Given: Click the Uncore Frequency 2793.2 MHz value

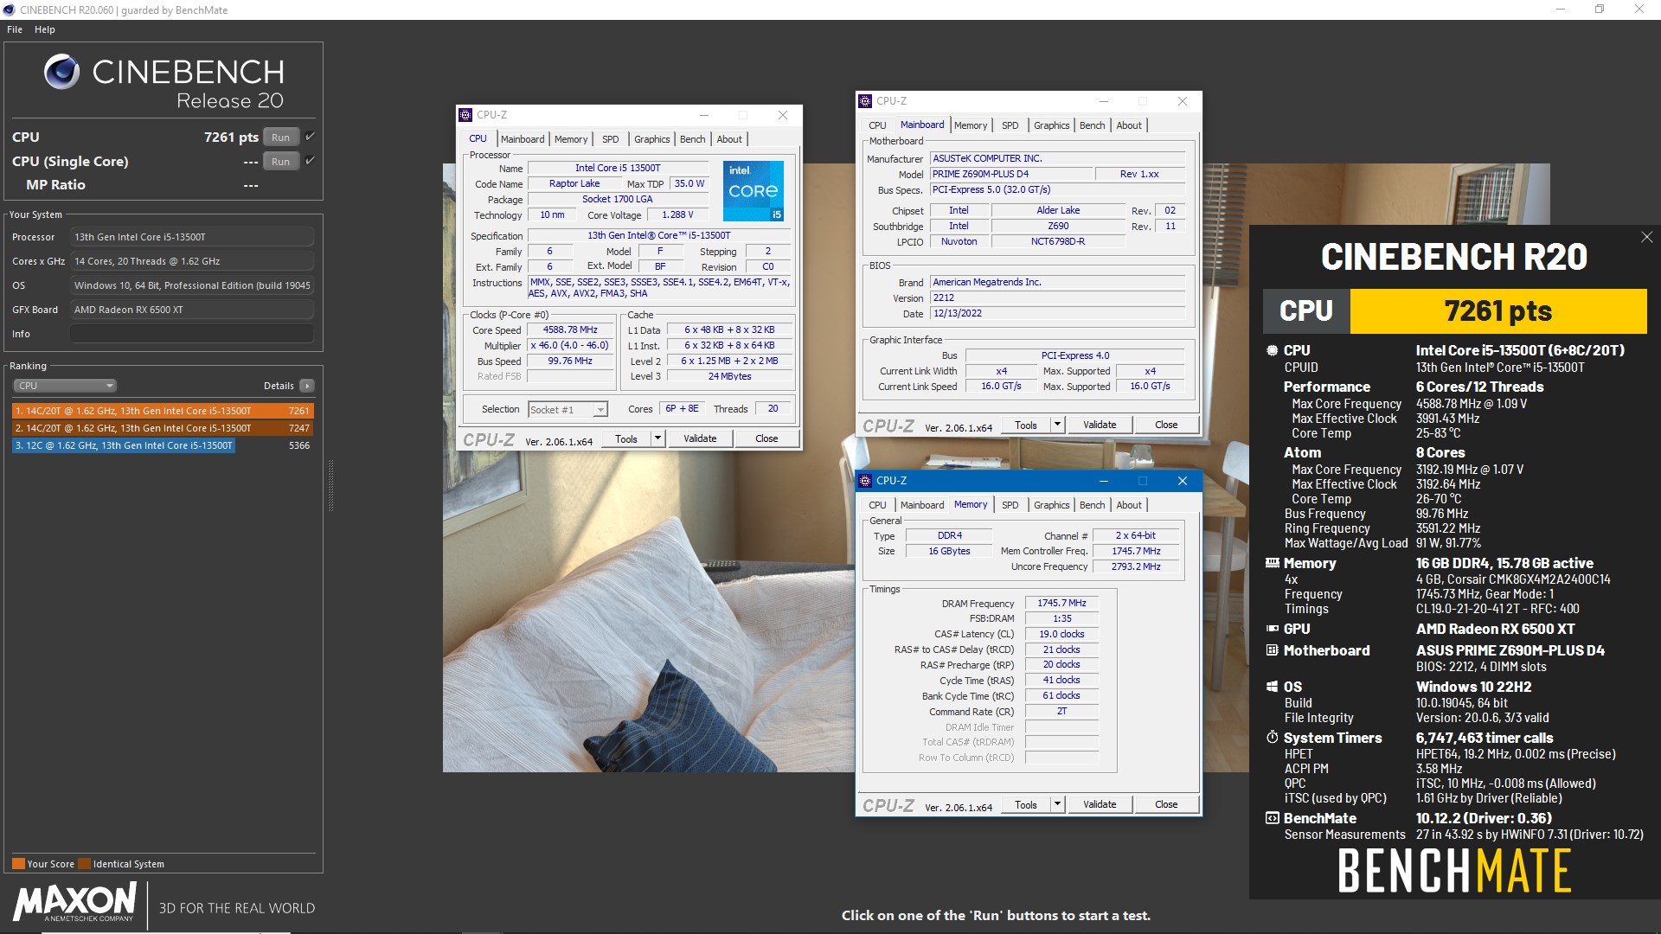Looking at the screenshot, I should 1136,567.
